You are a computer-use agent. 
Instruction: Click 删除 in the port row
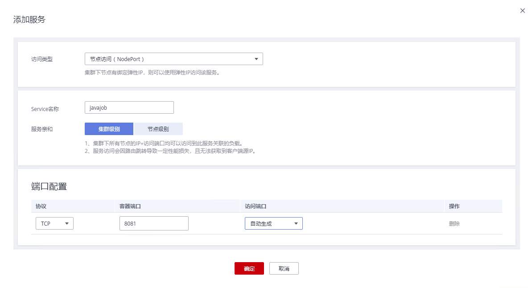454,223
